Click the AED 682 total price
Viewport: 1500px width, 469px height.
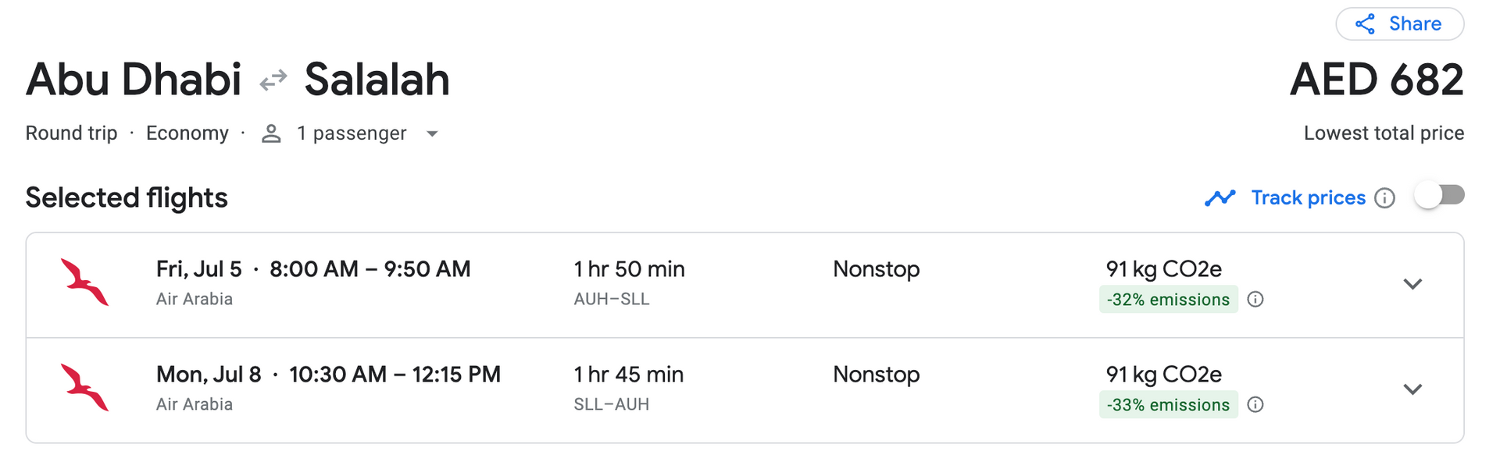click(1377, 80)
